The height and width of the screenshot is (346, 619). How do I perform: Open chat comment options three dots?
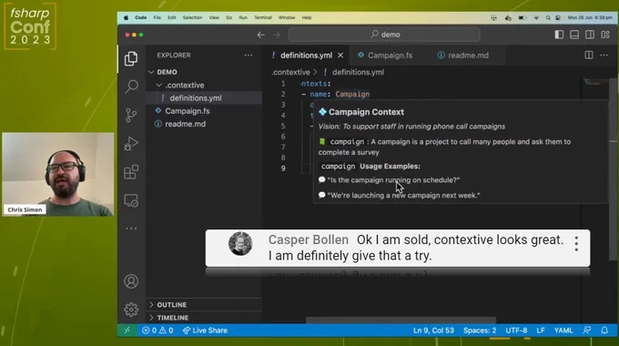pyautogui.click(x=576, y=244)
